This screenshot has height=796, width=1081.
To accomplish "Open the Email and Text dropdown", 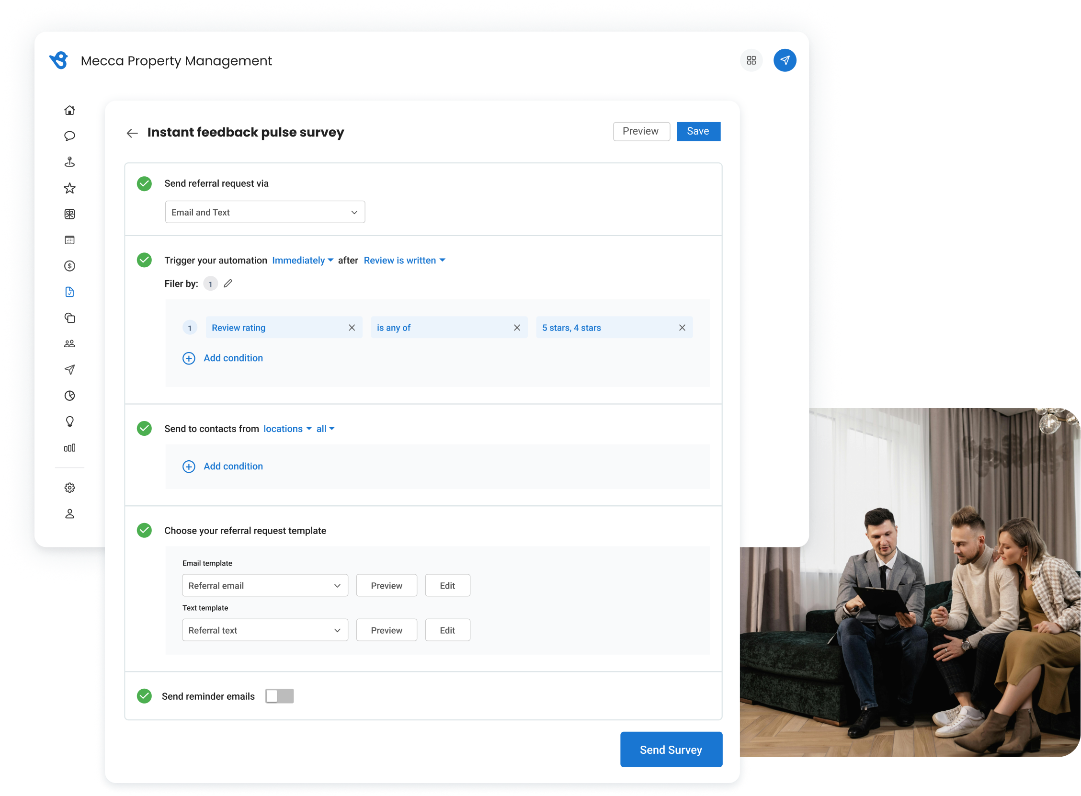I will pos(265,212).
